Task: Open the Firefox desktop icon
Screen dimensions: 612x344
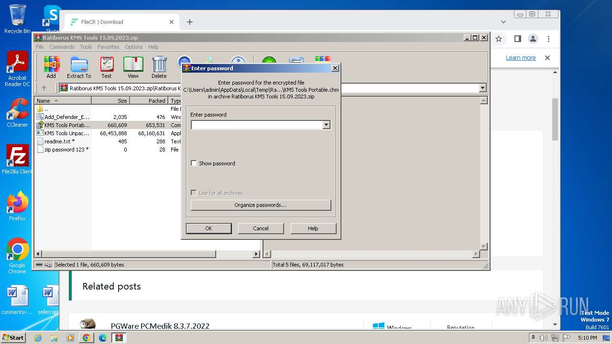Action: pos(17,206)
